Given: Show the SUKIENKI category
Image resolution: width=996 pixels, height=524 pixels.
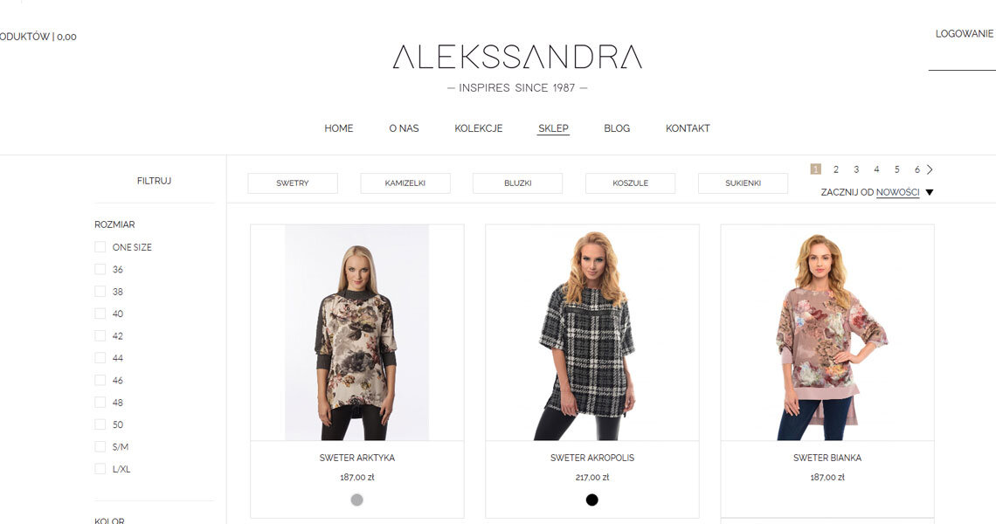Looking at the screenshot, I should [x=743, y=183].
